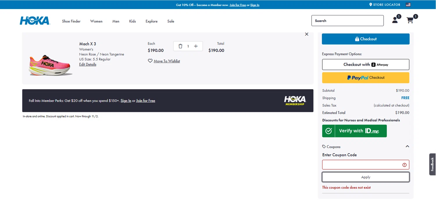Click Join for Free in top banner

pos(238,5)
